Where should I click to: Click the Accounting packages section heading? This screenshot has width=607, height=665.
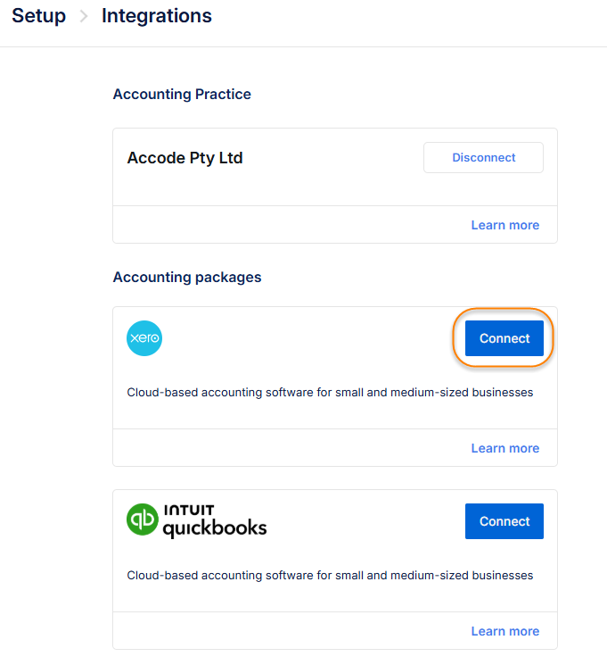[x=187, y=278]
